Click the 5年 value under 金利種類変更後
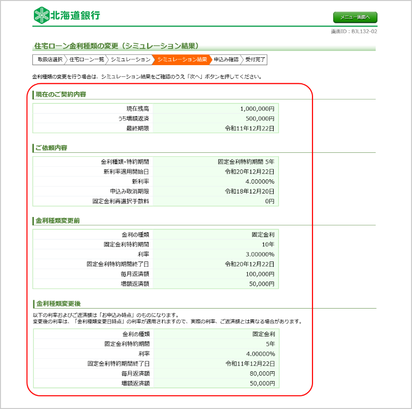 [x=271, y=344]
